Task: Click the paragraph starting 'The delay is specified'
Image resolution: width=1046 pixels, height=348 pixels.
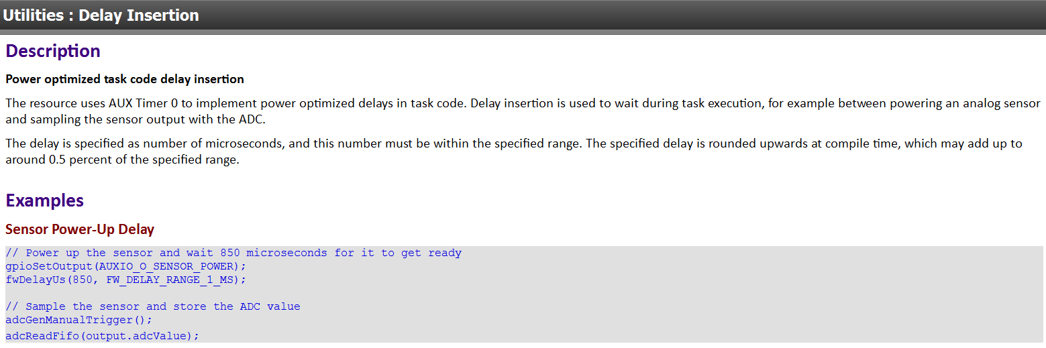Action: [x=514, y=152]
